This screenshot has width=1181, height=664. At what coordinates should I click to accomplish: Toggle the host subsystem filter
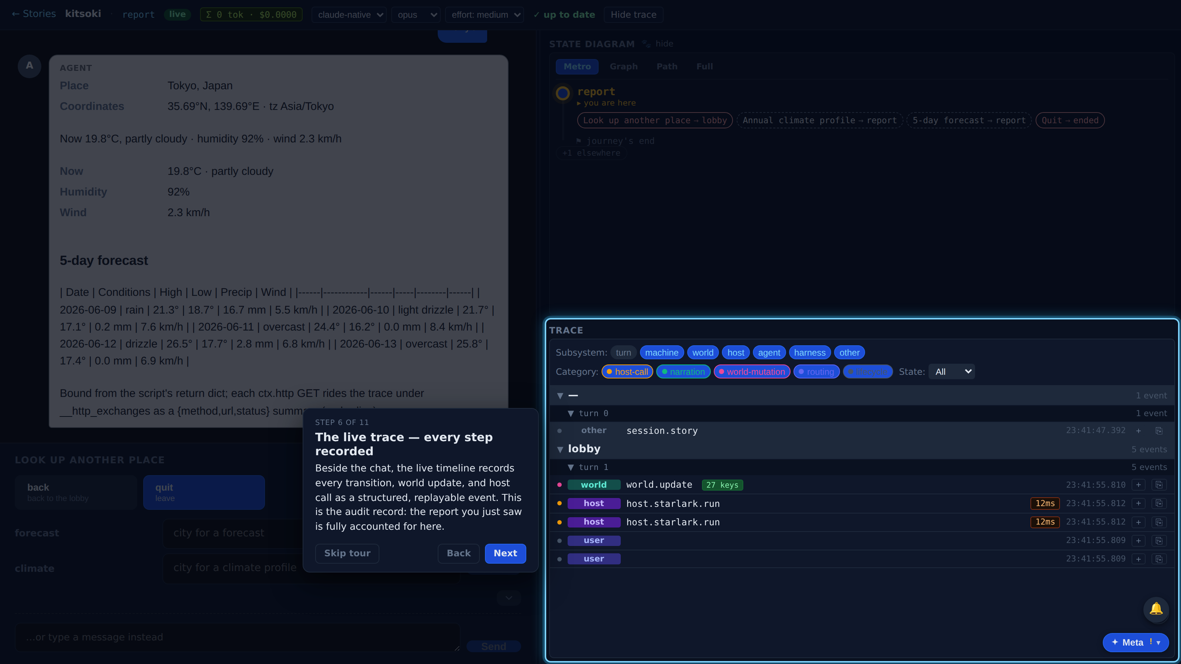coord(736,352)
